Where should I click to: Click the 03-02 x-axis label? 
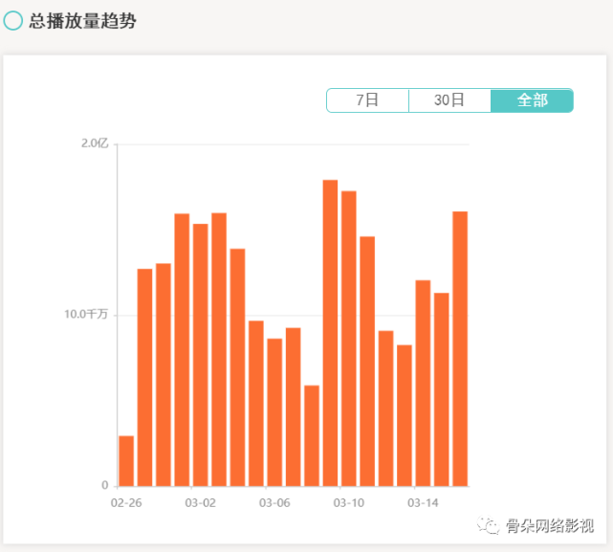pos(200,503)
